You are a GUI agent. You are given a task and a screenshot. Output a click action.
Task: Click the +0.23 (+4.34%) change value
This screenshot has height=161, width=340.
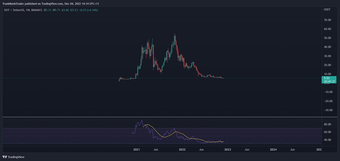(x=89, y=10)
